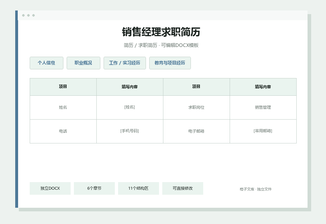Click the 独立DOCX tag button

pos(50,188)
